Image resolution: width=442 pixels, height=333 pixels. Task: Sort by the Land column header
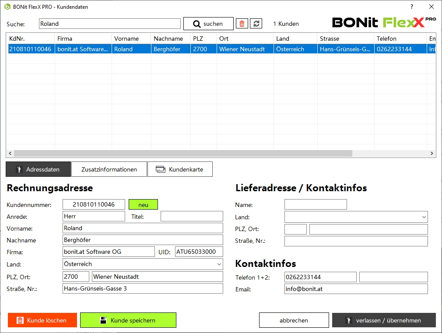[295, 39]
